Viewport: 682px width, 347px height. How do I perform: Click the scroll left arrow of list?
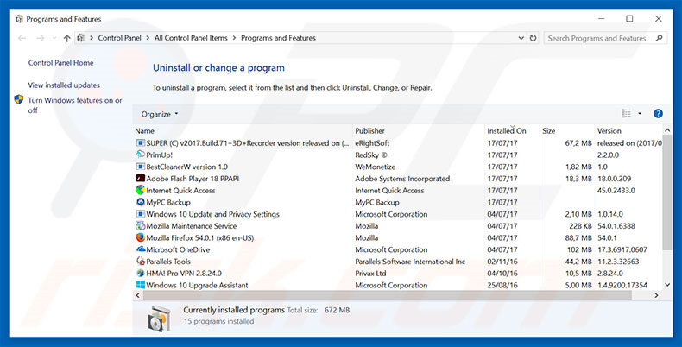(x=138, y=296)
